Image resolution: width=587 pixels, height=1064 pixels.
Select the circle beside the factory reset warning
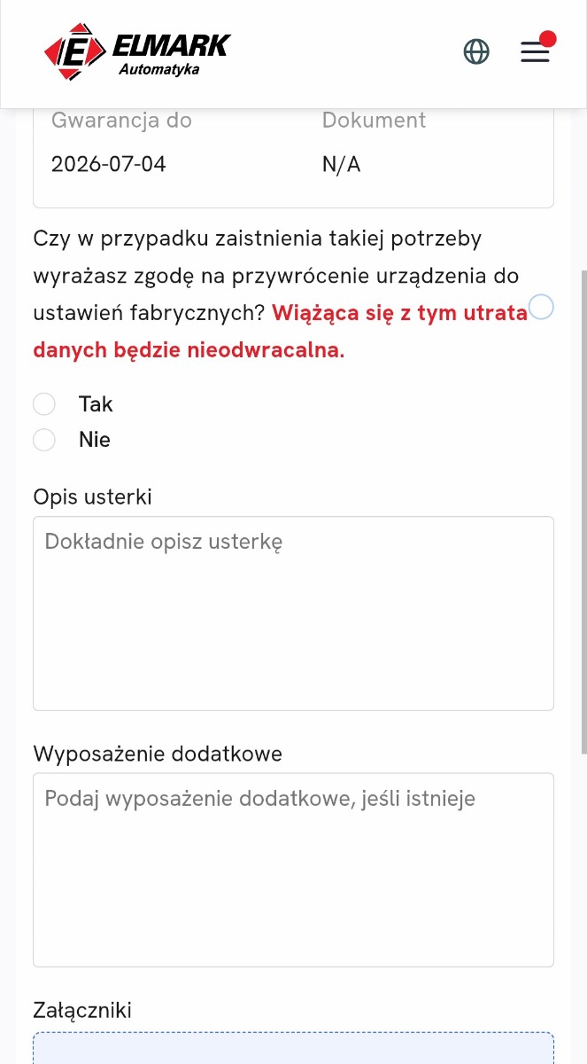click(x=540, y=307)
